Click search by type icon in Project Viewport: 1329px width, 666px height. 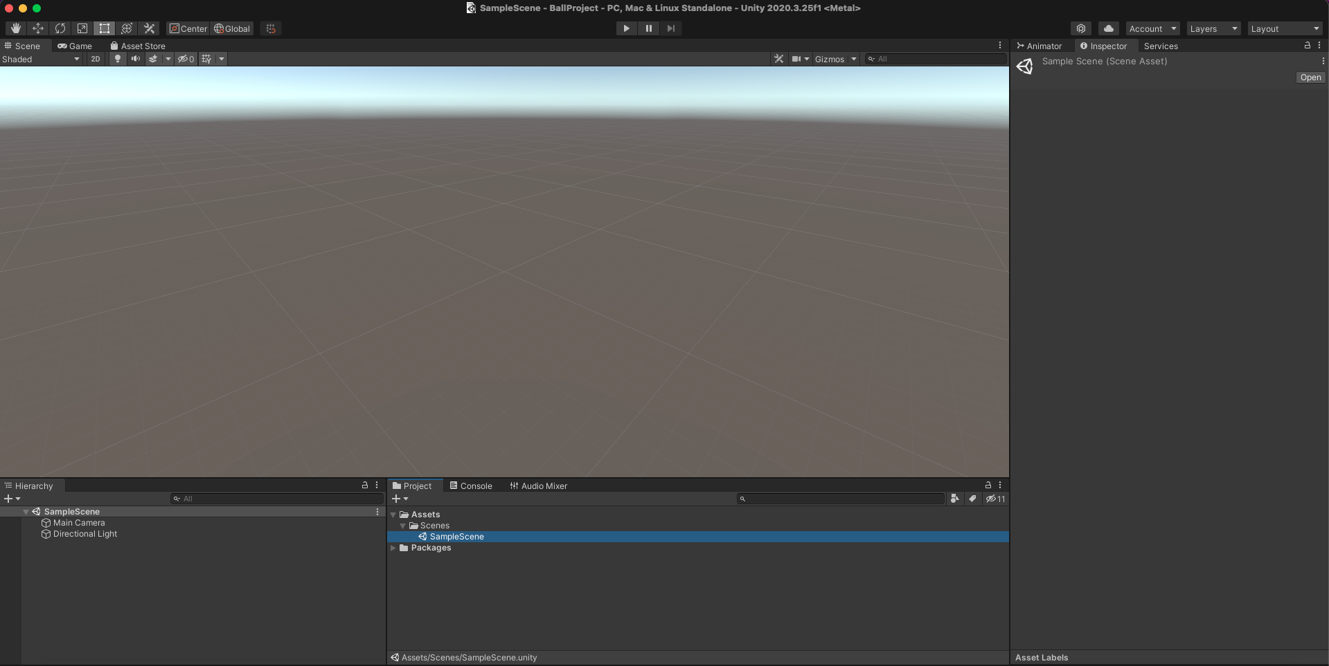pos(955,499)
